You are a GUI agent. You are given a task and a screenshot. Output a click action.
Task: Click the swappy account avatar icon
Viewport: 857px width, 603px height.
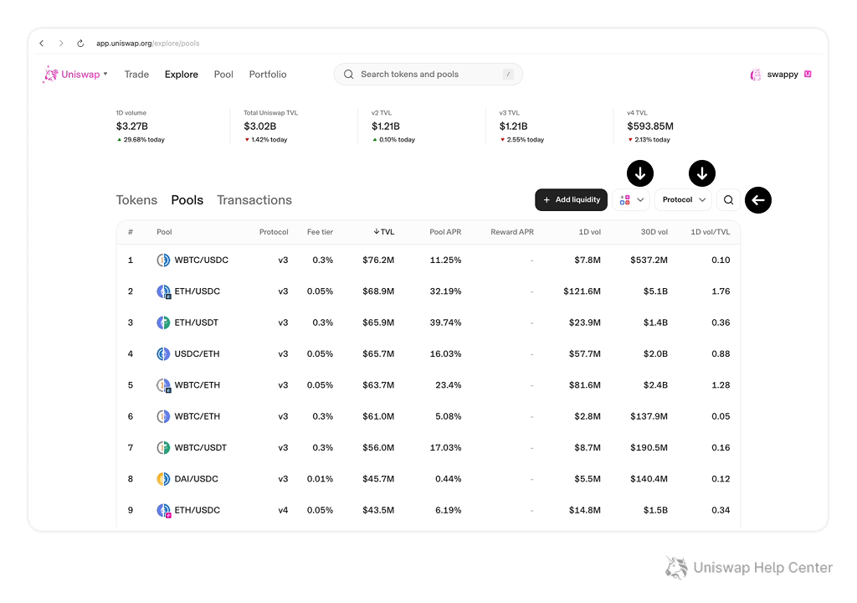pos(756,75)
